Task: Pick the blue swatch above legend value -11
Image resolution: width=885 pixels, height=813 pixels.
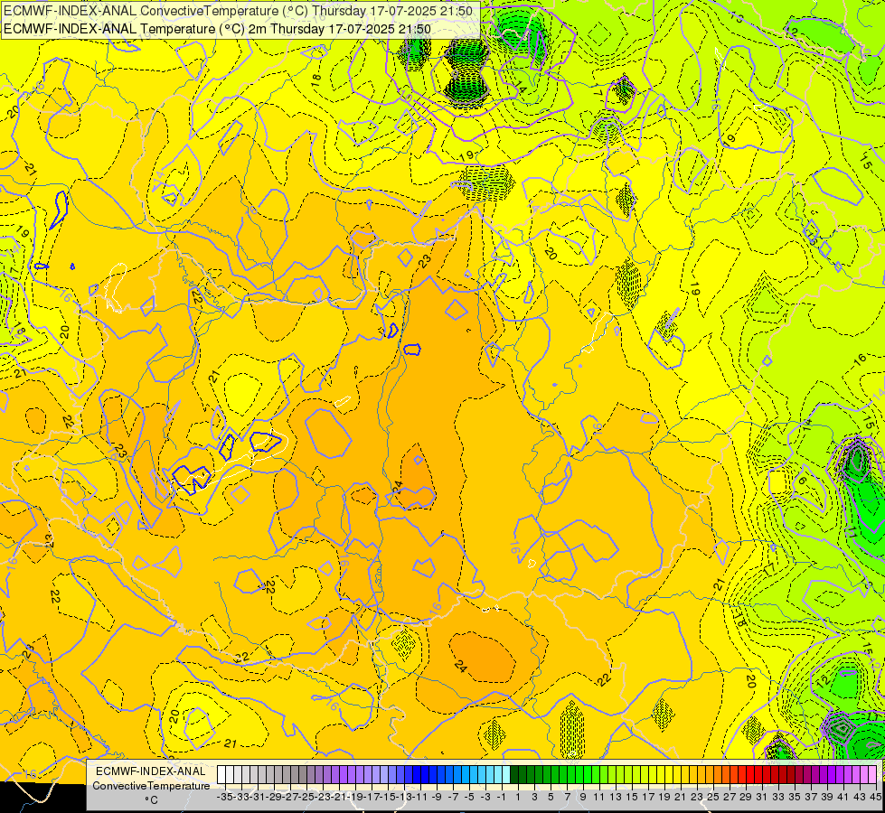Action: pyautogui.click(x=417, y=774)
